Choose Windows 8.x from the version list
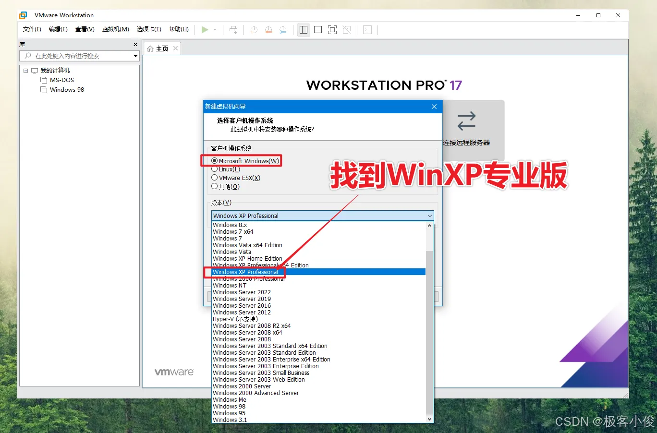 pos(319,225)
